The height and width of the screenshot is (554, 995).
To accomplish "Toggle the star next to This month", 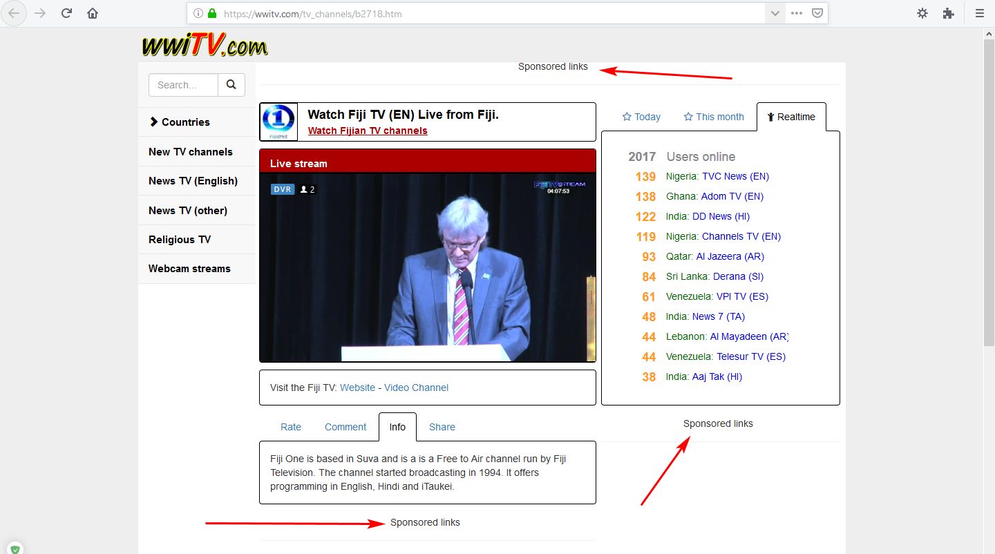I will 689,117.
